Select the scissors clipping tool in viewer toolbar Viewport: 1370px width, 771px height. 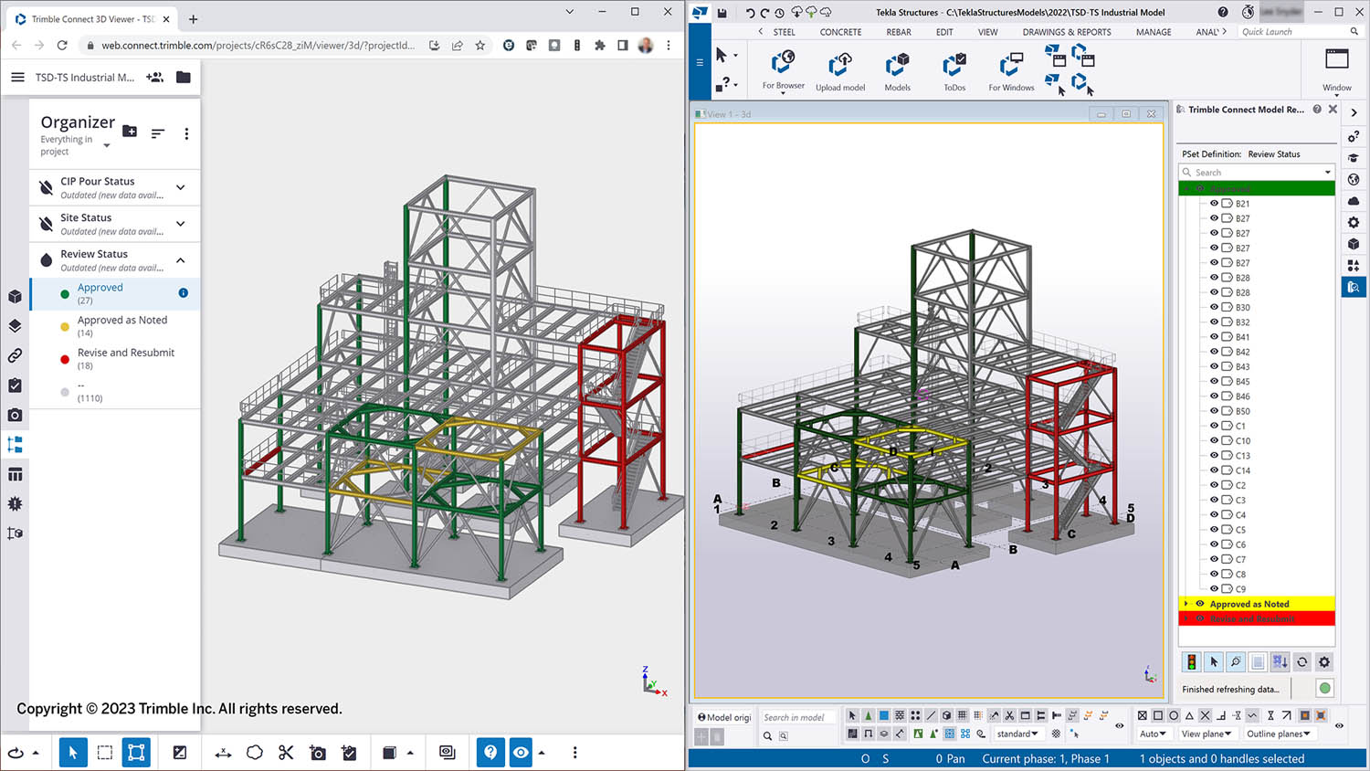(x=286, y=752)
